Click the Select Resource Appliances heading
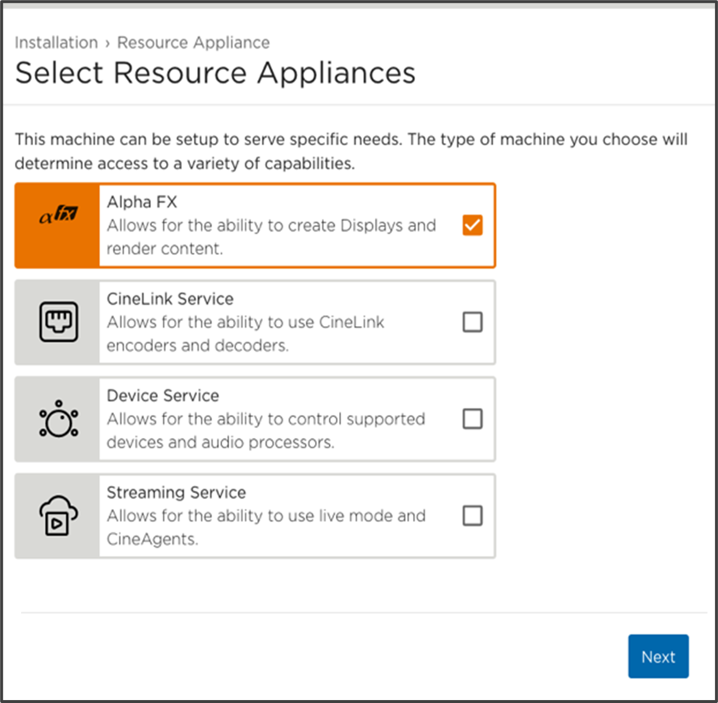Screen dimensions: 718x703 [215, 73]
